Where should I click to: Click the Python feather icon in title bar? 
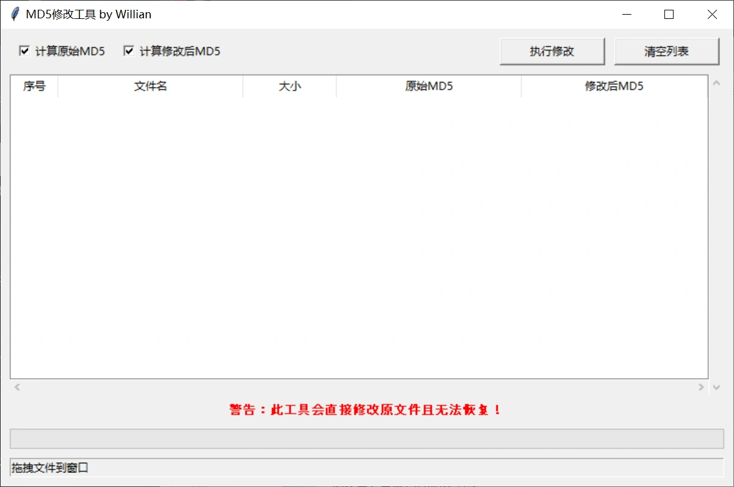(13, 13)
